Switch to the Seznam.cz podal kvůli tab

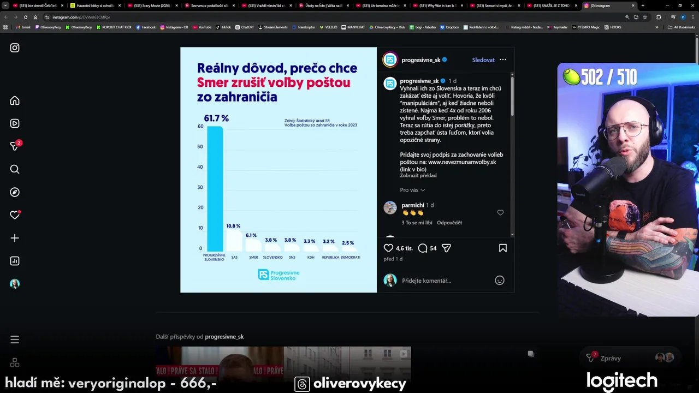click(210, 5)
